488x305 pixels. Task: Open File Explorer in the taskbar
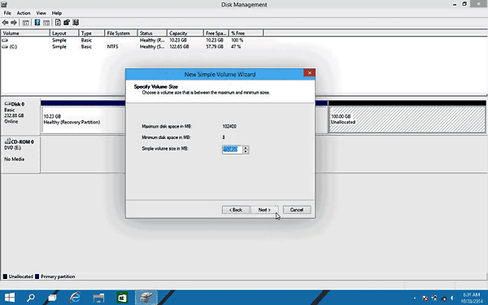click(x=98, y=298)
